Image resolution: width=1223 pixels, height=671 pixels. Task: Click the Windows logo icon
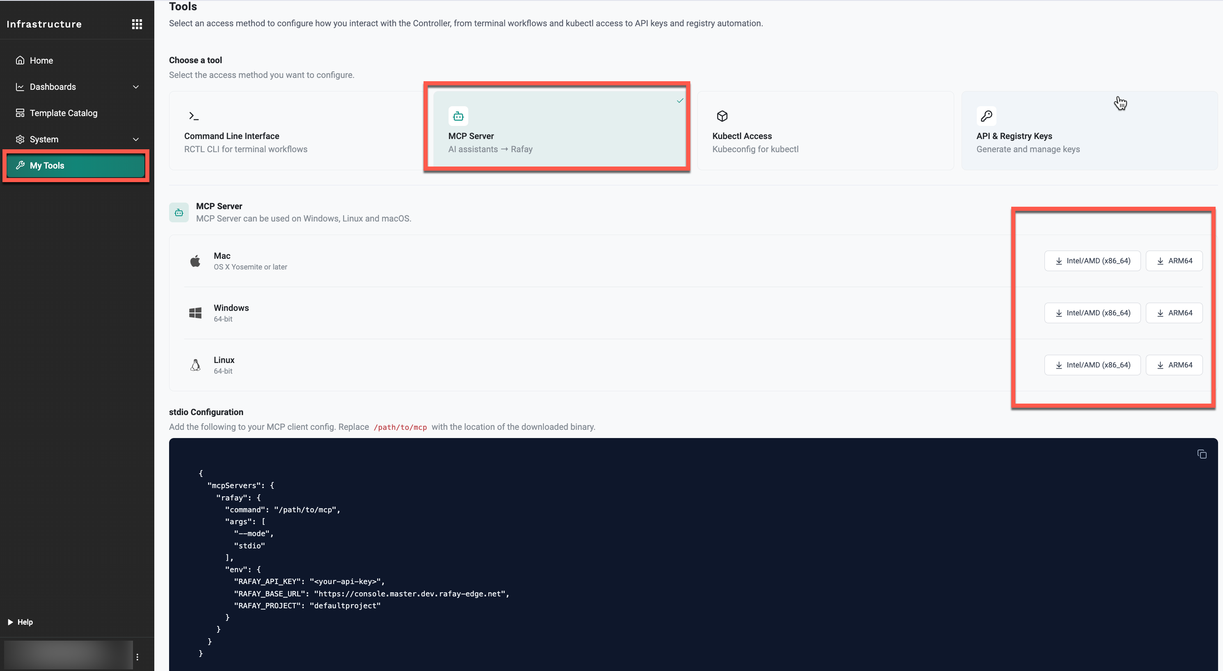pyautogui.click(x=195, y=313)
